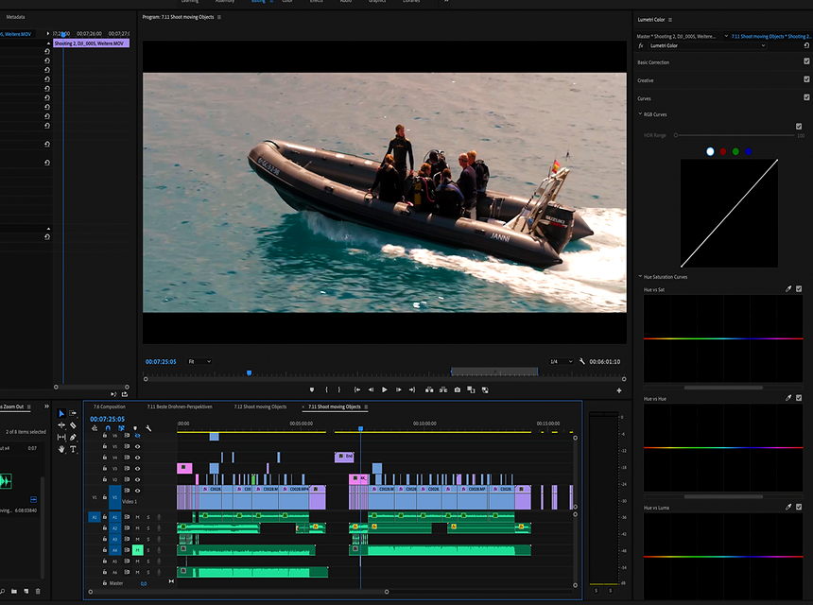Collapse the RGB Curves section

[640, 114]
